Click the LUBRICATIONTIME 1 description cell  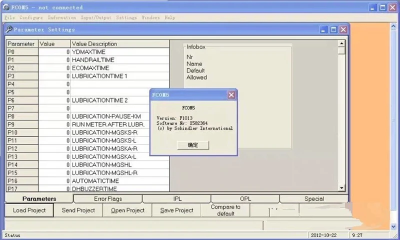click(120, 76)
